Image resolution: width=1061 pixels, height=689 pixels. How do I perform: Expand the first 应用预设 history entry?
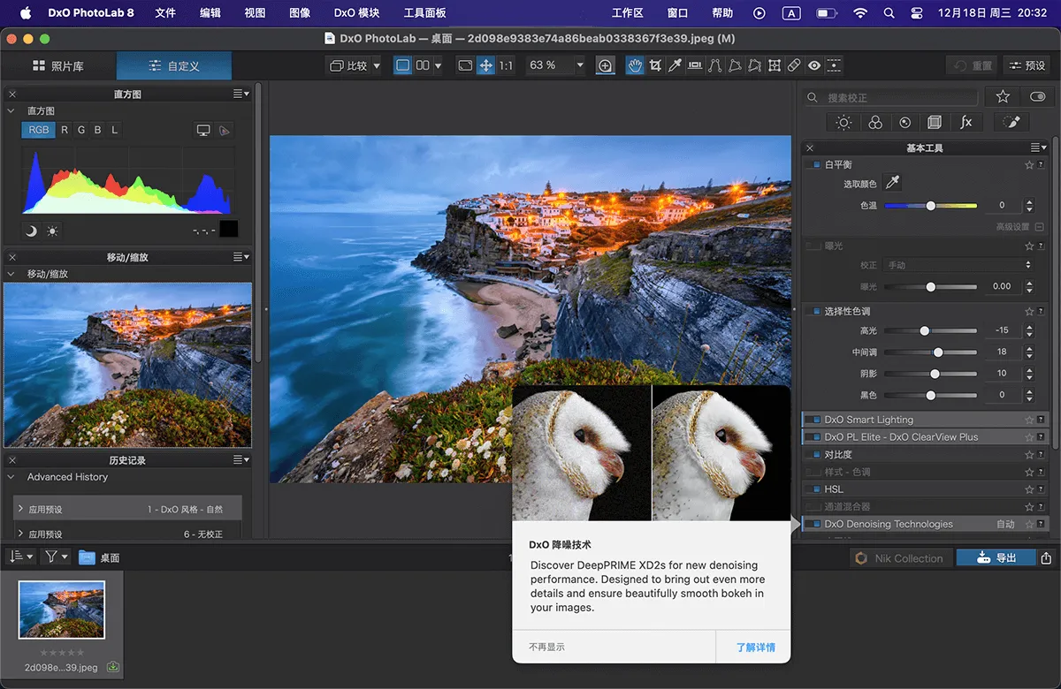click(19, 510)
